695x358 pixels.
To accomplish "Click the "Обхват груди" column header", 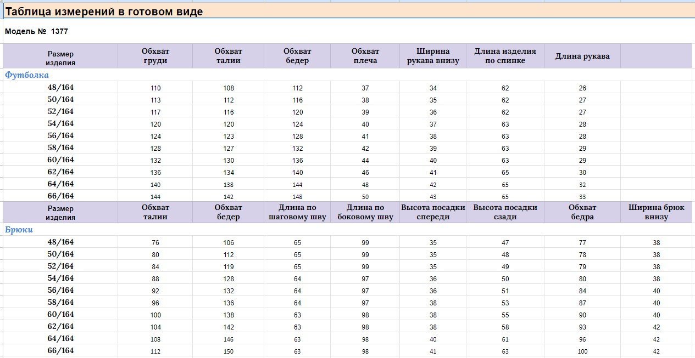I will point(155,56).
